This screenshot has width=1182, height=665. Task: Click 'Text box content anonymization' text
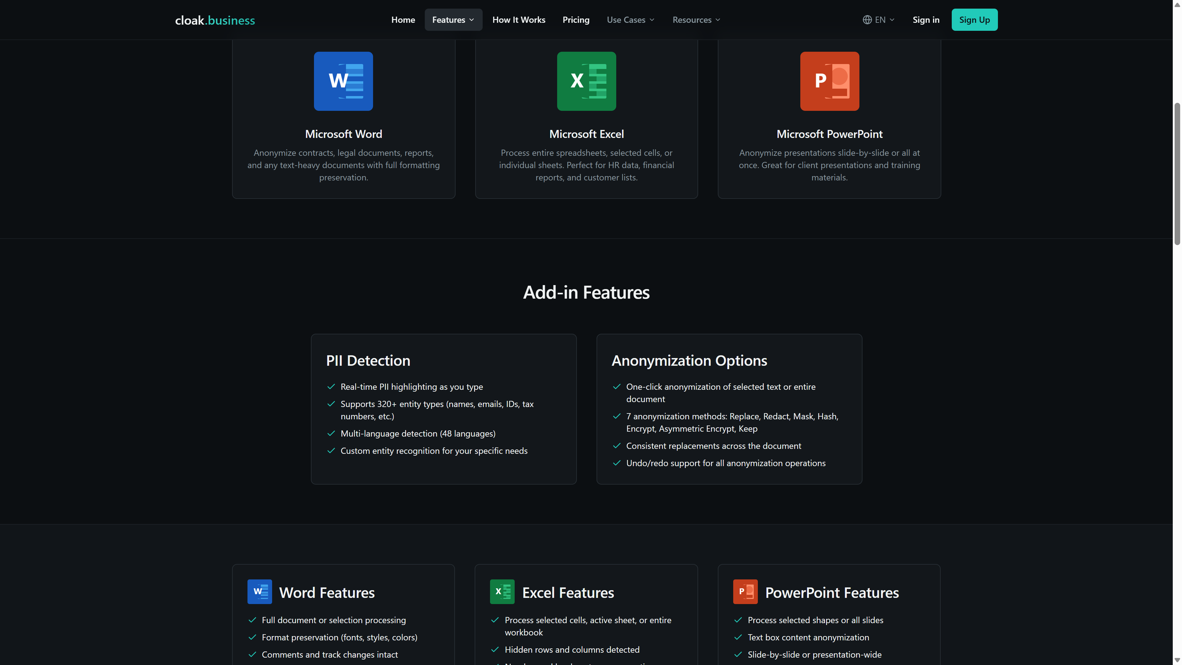(808, 637)
